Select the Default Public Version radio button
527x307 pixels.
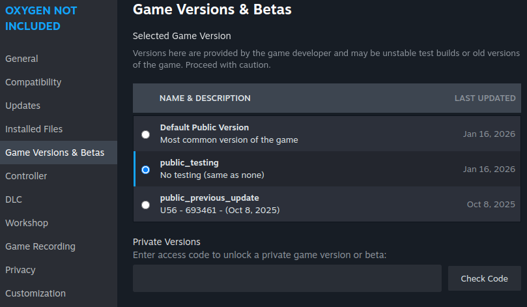coord(145,134)
